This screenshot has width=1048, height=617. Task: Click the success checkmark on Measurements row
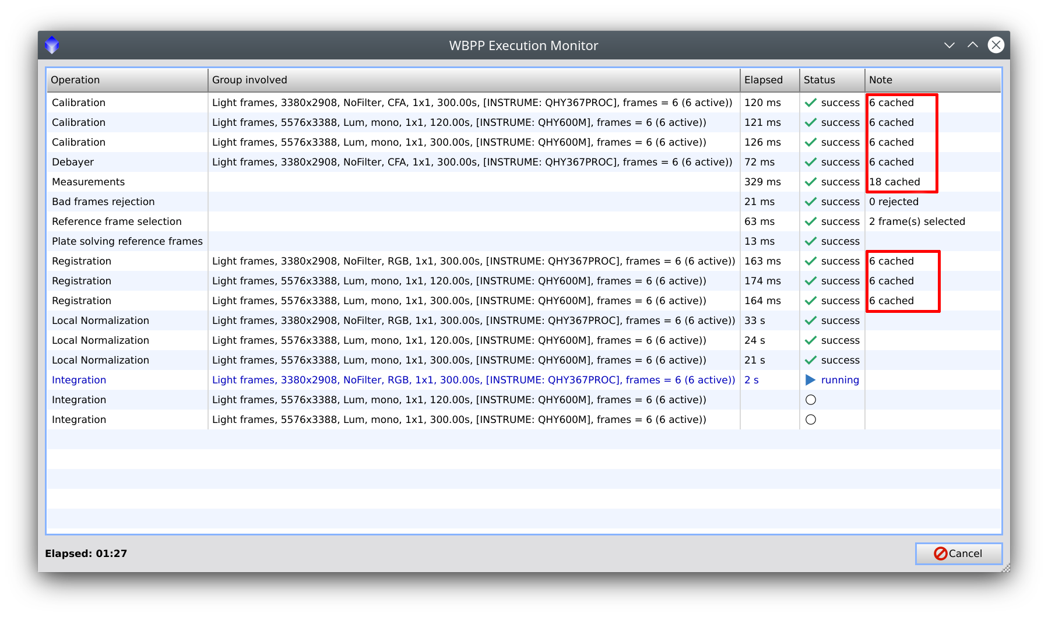coord(811,182)
